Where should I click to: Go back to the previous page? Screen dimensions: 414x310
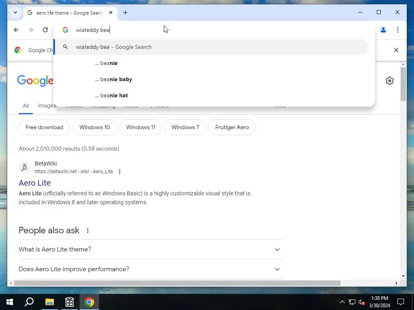[16, 30]
